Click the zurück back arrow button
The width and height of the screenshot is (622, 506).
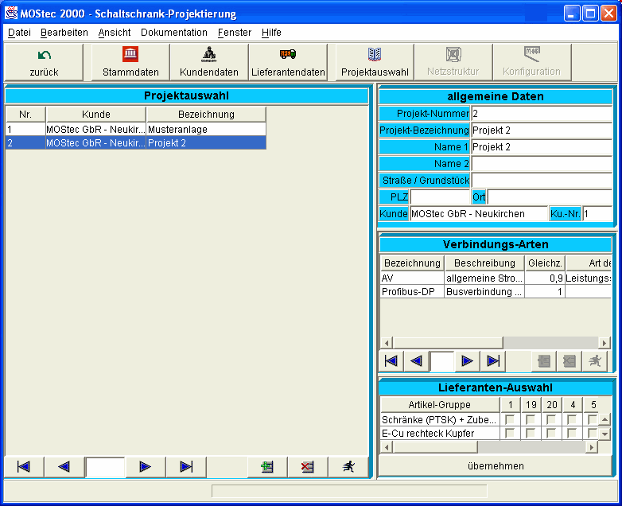pyautogui.click(x=45, y=62)
